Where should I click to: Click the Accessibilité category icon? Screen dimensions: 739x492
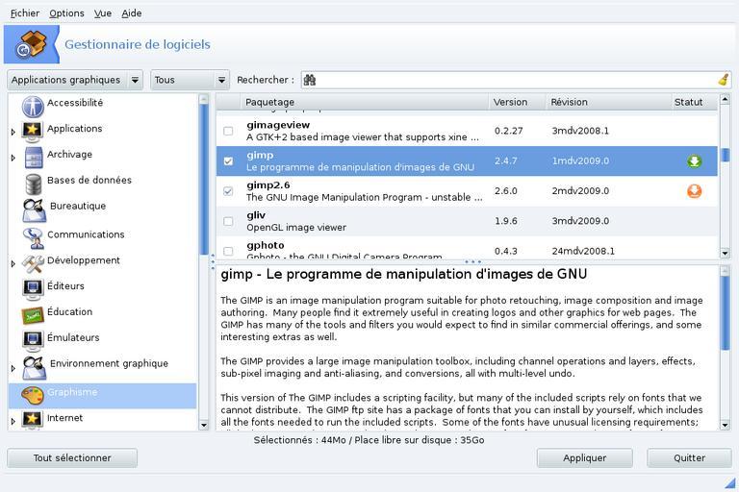click(33, 105)
